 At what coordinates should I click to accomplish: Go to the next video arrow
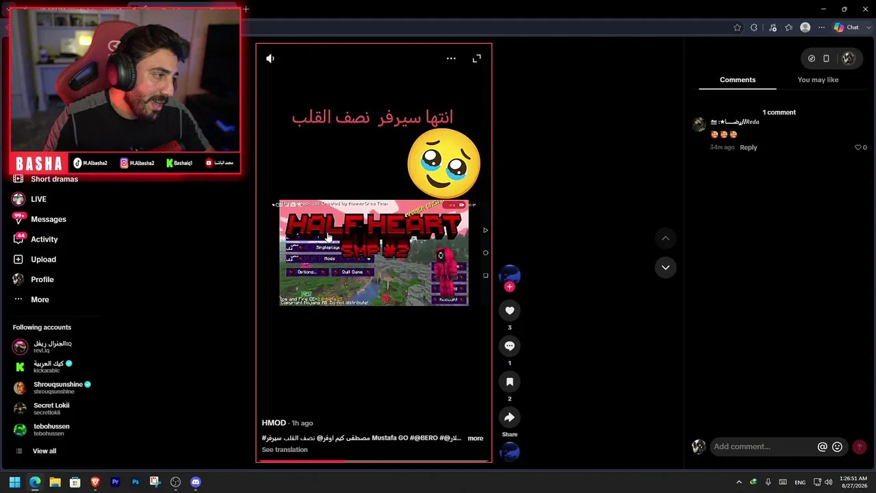(665, 268)
